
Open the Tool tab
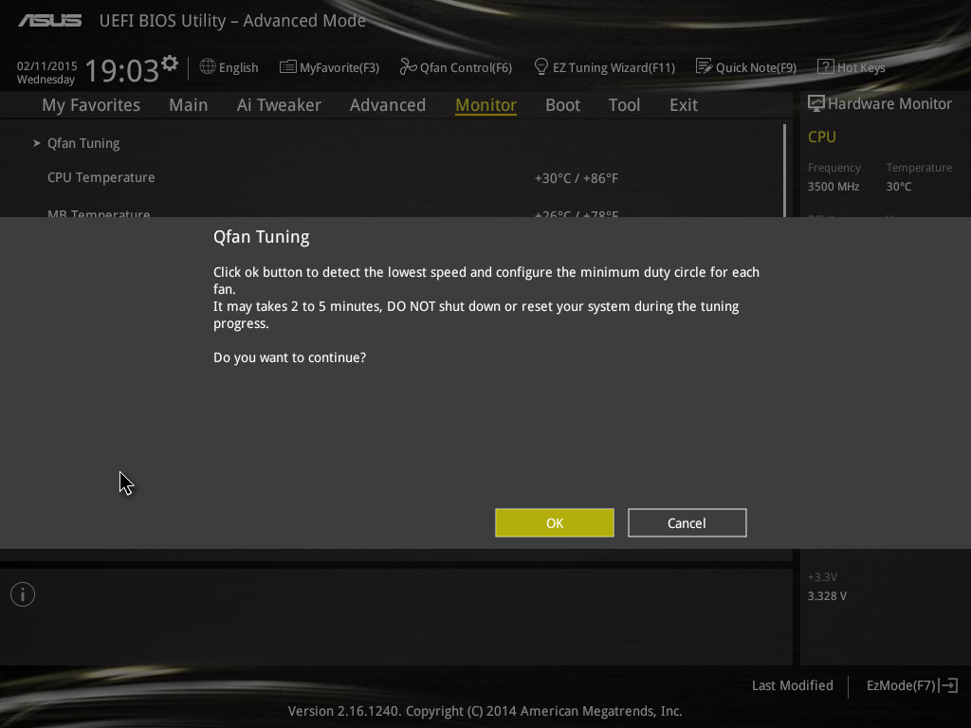pos(624,105)
